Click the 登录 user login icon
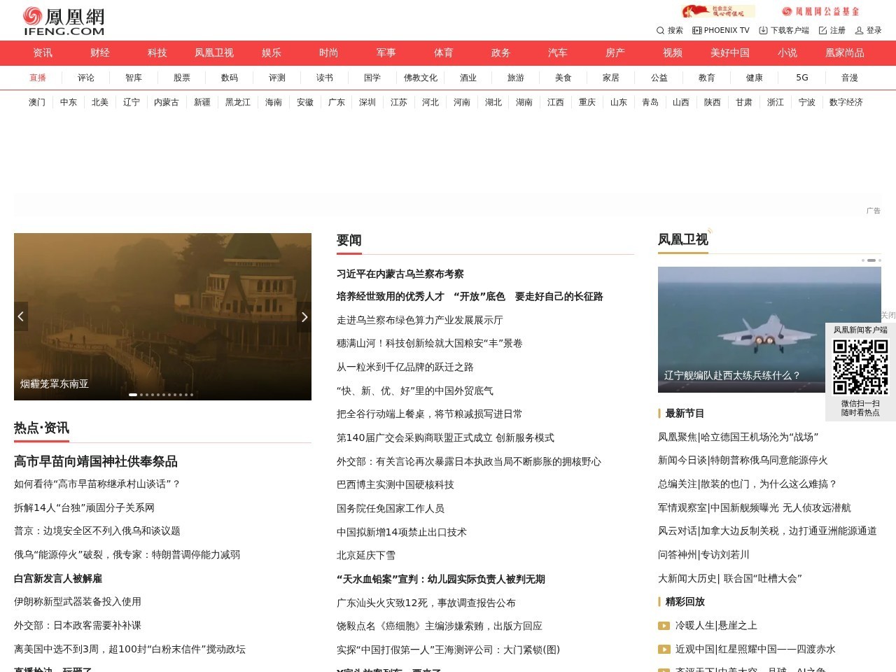This screenshot has width=896, height=672. (859, 30)
